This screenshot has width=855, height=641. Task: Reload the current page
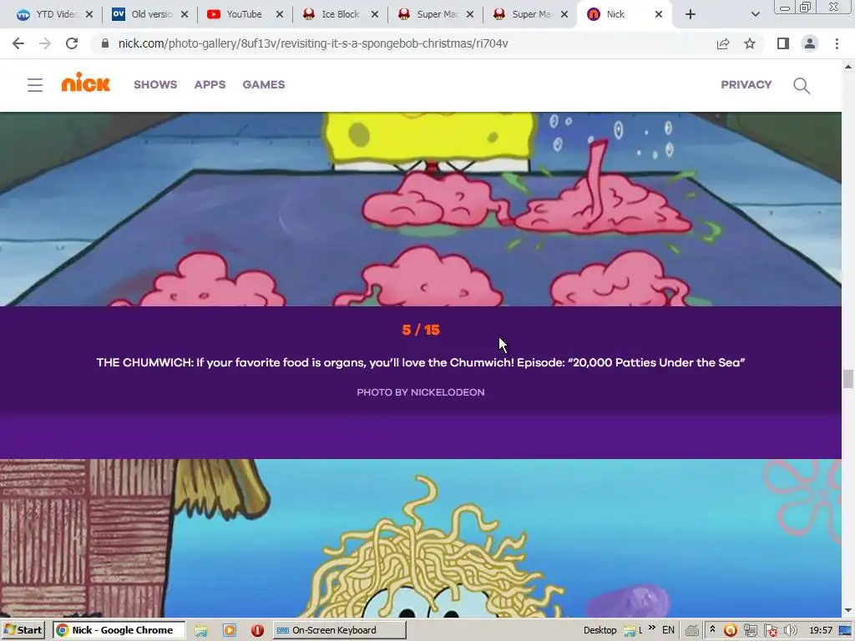coord(72,43)
